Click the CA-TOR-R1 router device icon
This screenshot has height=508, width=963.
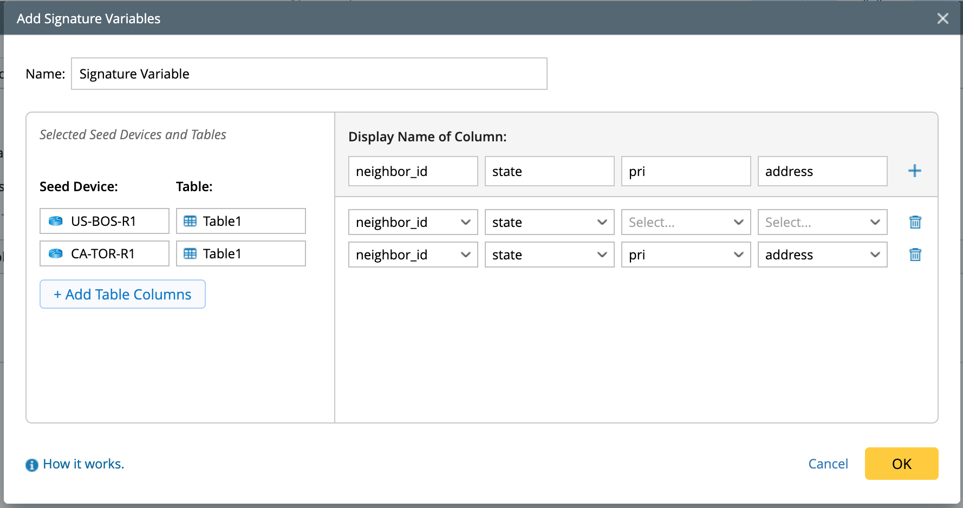(56, 253)
